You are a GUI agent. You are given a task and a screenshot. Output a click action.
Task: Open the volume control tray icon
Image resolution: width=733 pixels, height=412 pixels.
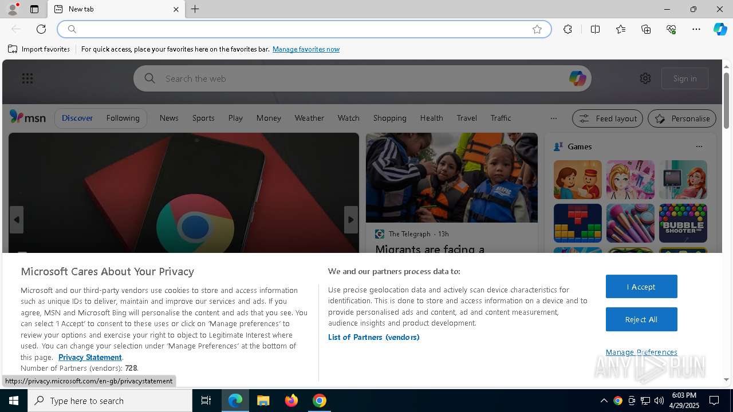point(659,401)
